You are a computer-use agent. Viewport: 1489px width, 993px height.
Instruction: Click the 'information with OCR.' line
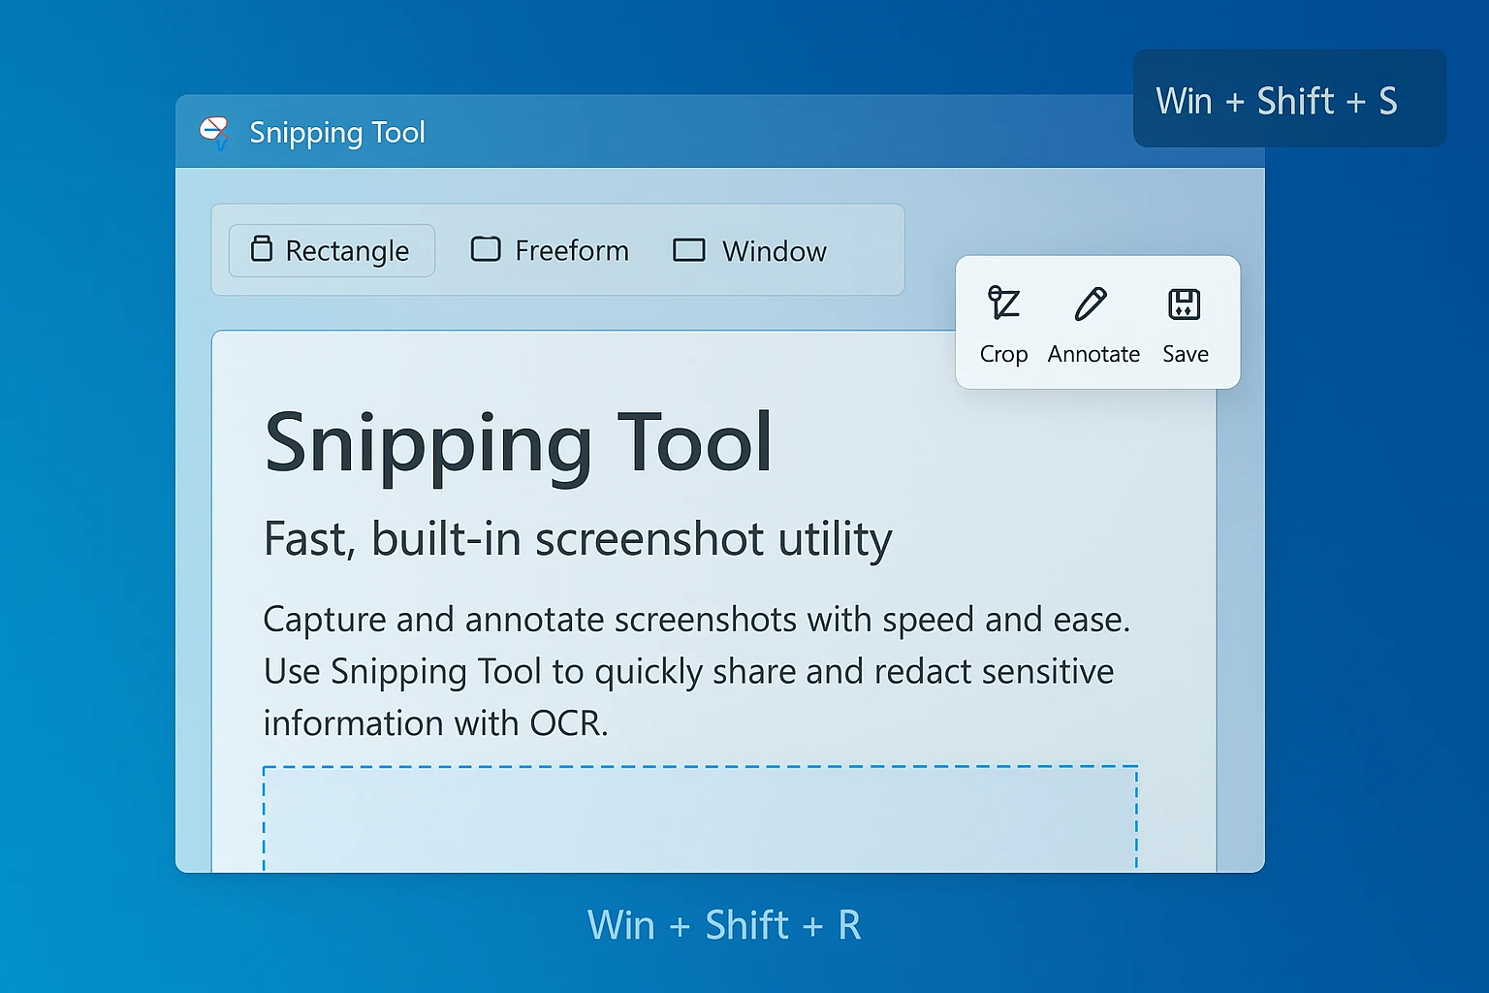coord(436,723)
